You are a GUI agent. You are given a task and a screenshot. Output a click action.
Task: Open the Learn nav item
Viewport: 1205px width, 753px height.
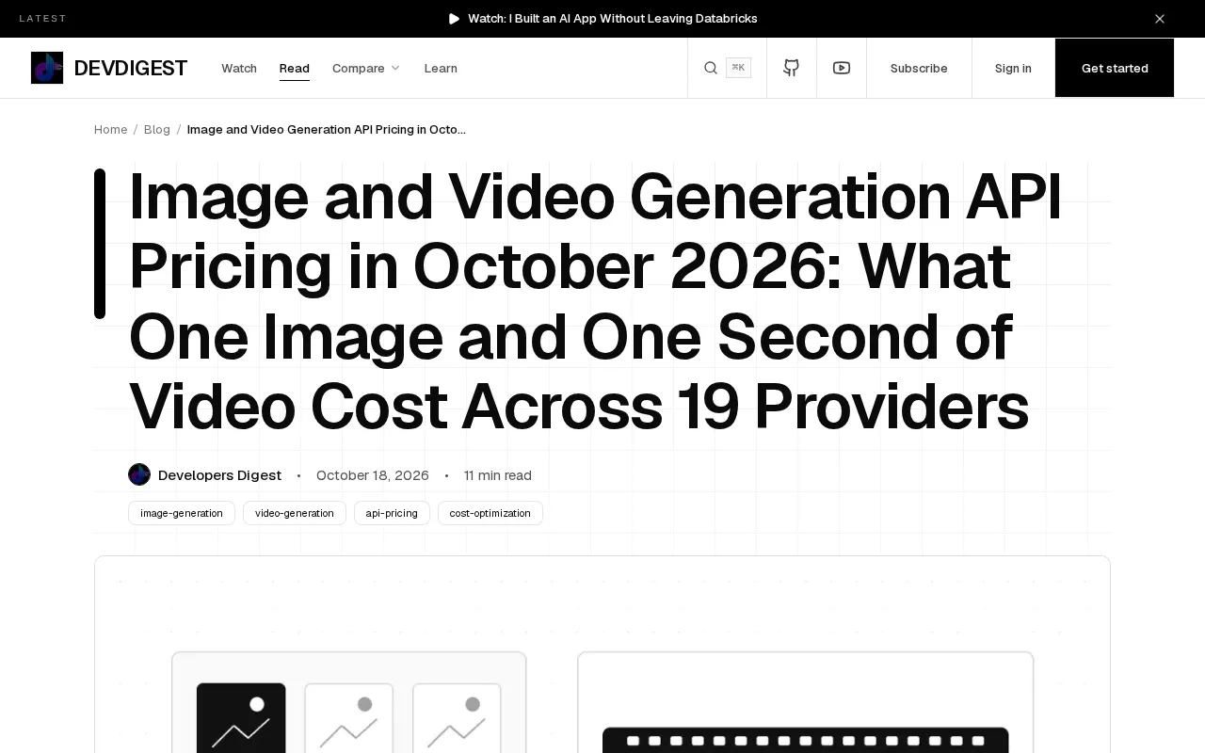[x=441, y=68]
